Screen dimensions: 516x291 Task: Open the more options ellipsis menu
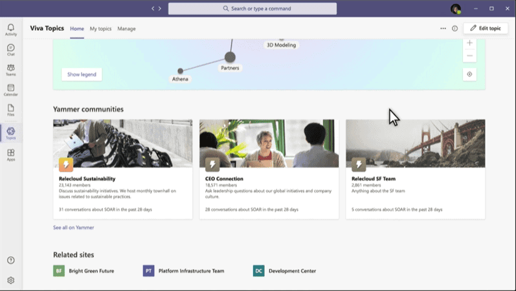pyautogui.click(x=443, y=28)
